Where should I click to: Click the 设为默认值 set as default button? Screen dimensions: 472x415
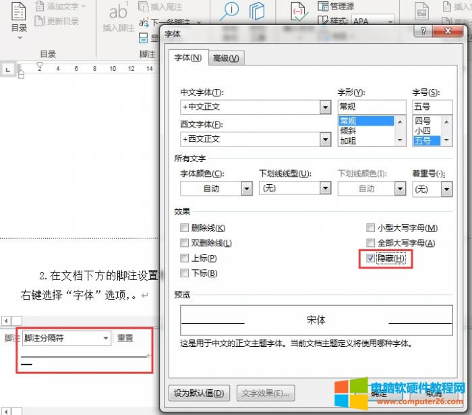(x=199, y=393)
